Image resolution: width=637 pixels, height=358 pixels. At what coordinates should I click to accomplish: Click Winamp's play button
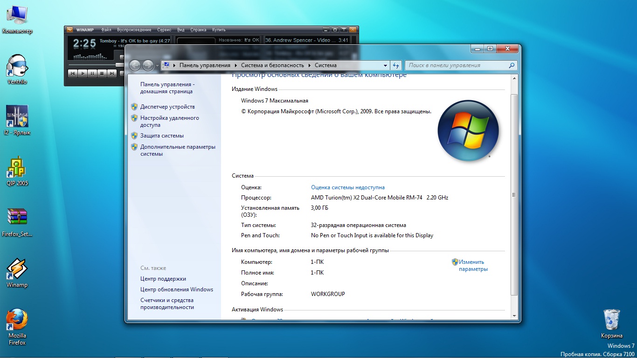pos(83,73)
